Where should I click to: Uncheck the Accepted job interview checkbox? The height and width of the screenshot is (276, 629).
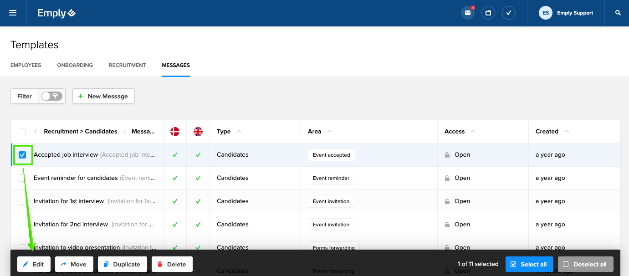point(22,155)
